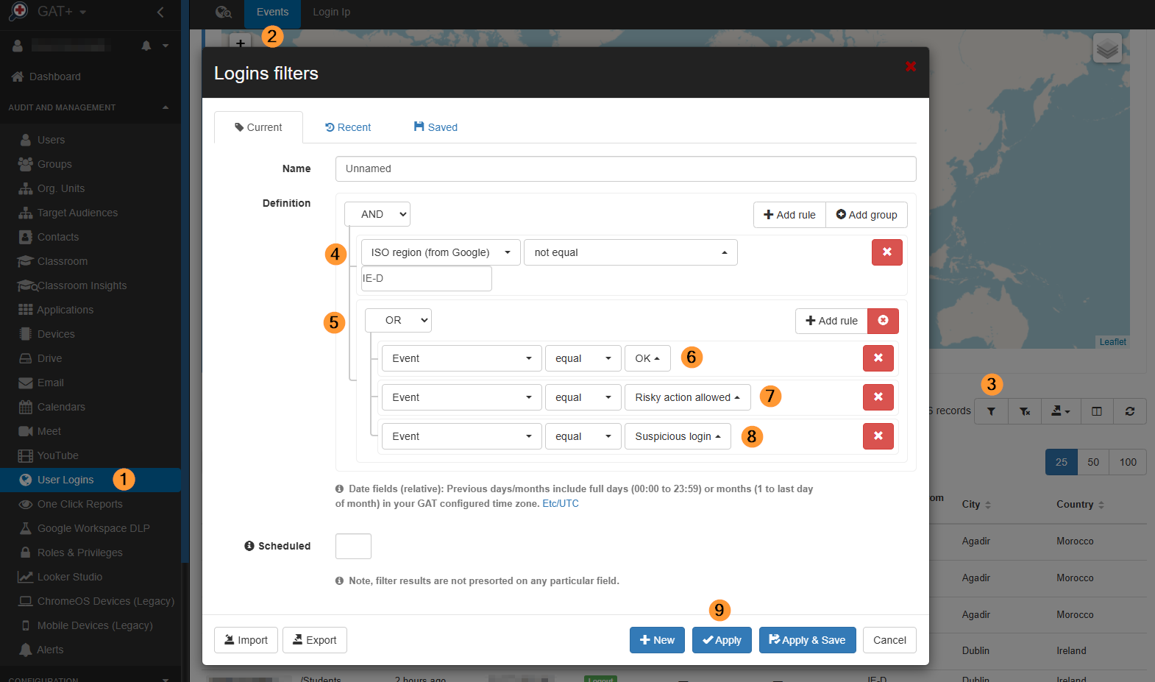This screenshot has height=682, width=1155.
Task: Switch to the Recent filters tab
Action: (x=348, y=127)
